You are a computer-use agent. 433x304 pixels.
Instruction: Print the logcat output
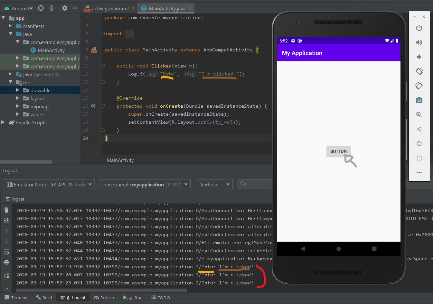(6, 263)
